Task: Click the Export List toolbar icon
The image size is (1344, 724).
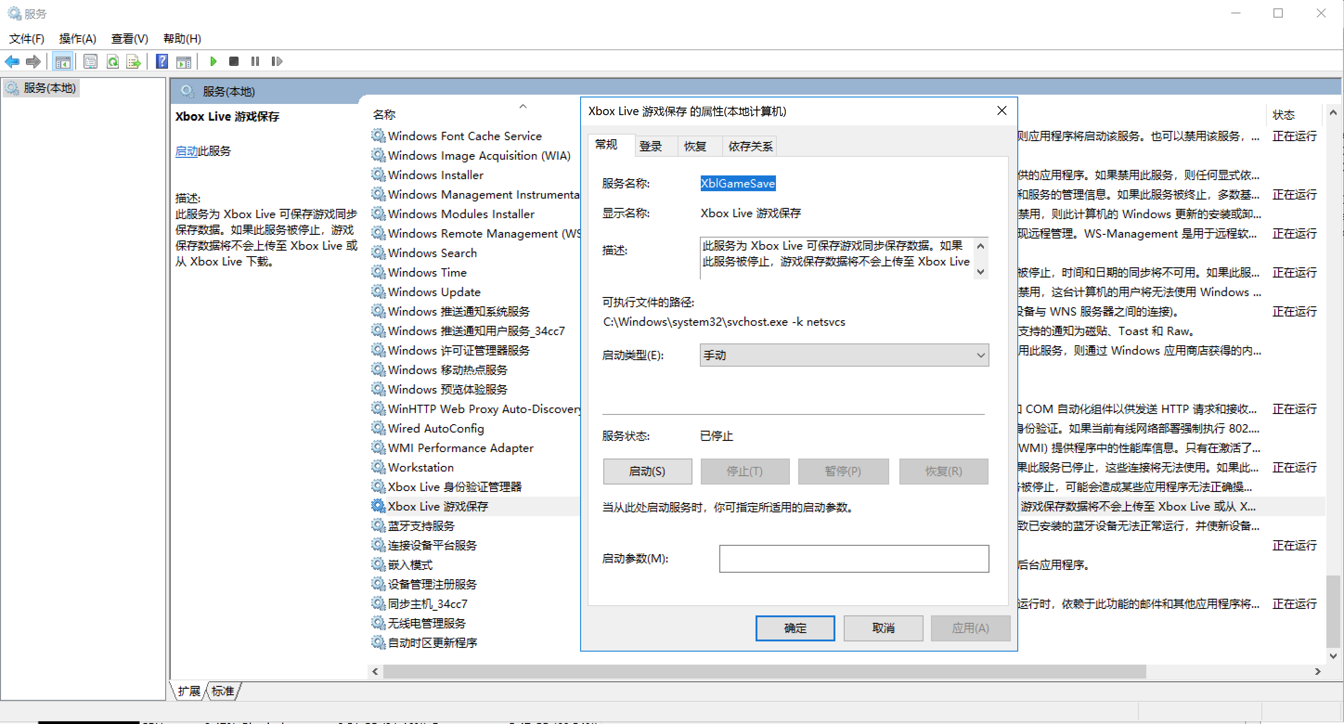Action: 134,62
